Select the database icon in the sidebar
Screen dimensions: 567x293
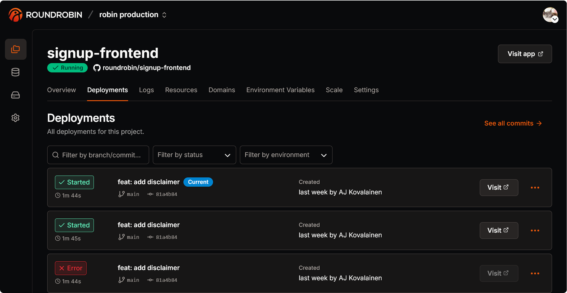(15, 72)
